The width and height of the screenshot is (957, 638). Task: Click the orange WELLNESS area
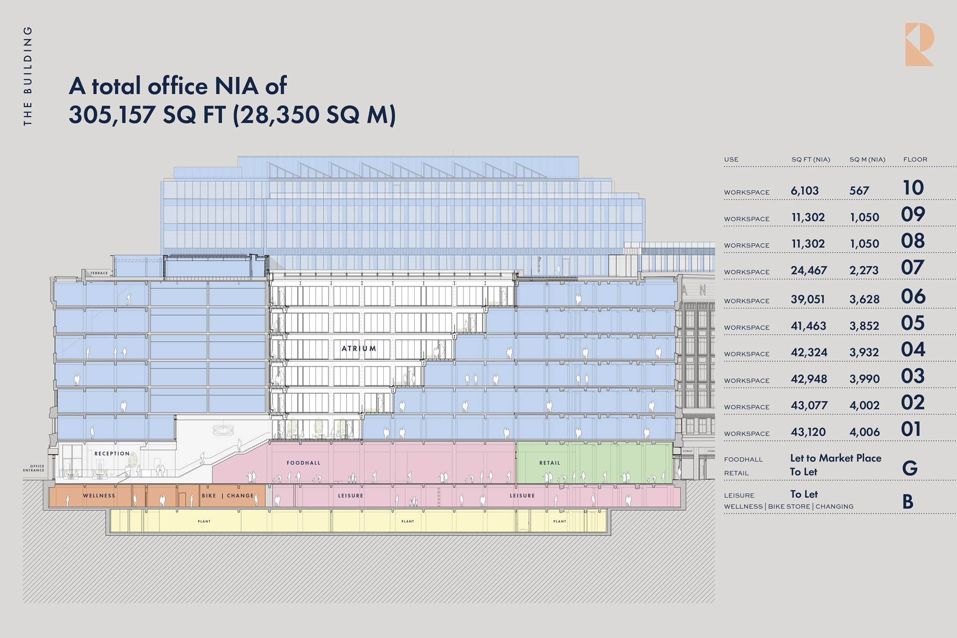coord(99,496)
